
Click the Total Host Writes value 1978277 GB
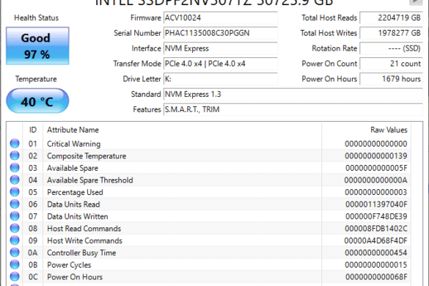click(x=391, y=33)
